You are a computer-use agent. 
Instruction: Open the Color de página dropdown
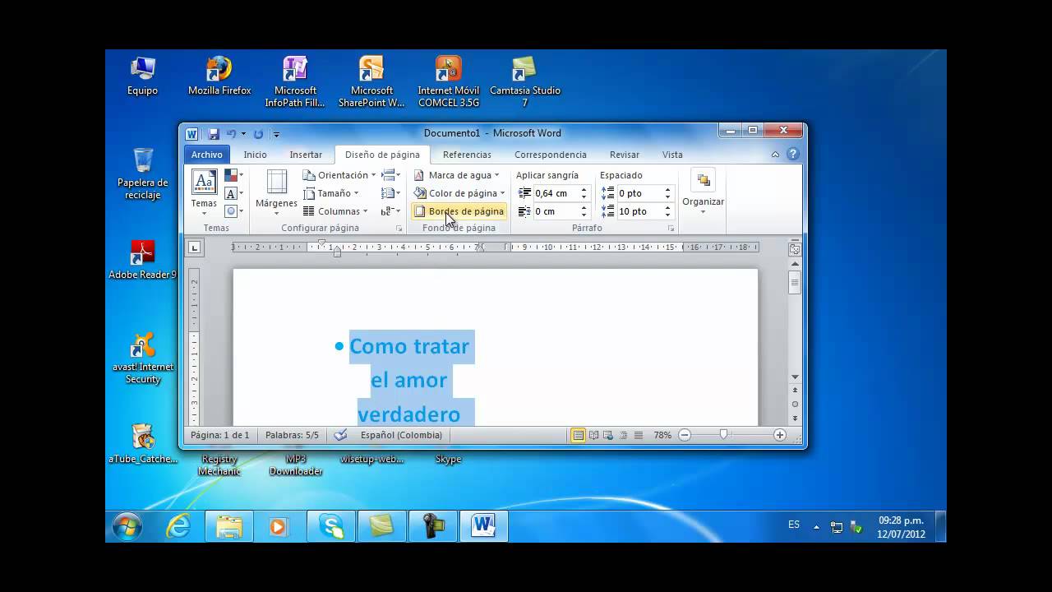[x=459, y=193]
